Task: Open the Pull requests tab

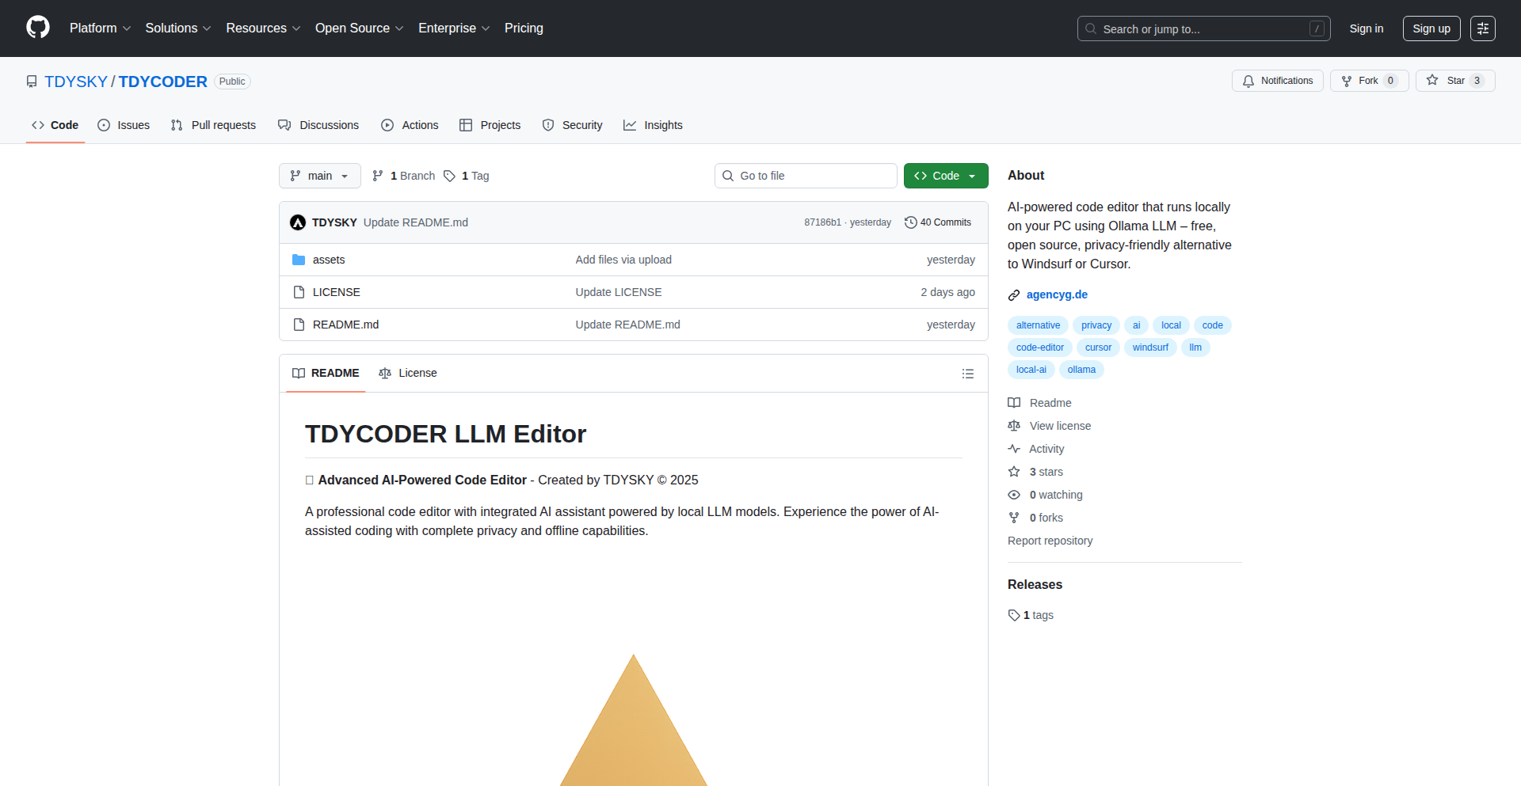Action: tap(213, 125)
